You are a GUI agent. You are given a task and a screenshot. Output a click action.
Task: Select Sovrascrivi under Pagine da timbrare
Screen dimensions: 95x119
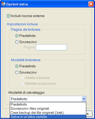tap(17, 42)
